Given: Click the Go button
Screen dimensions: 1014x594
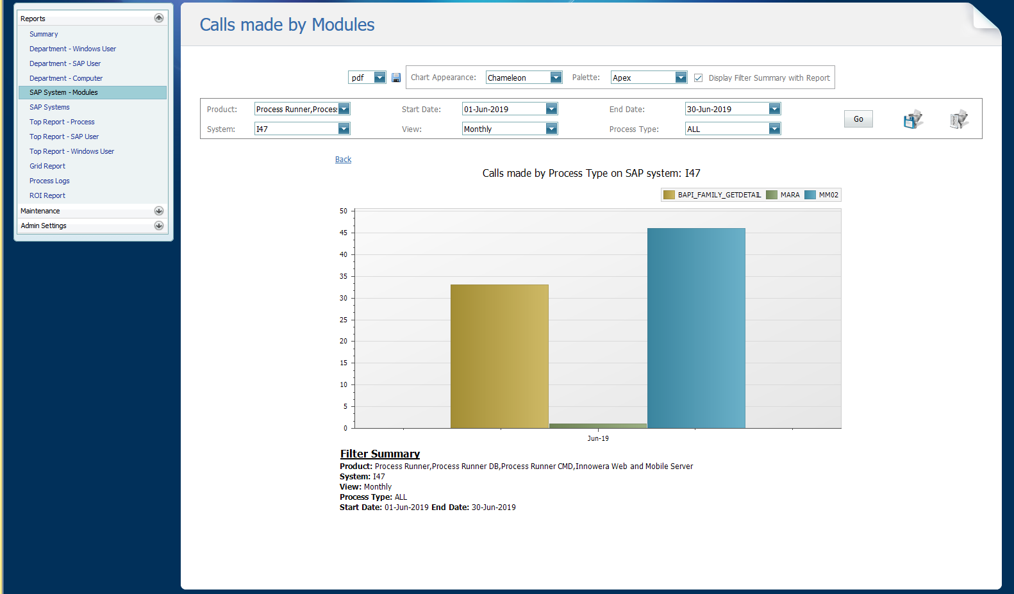Looking at the screenshot, I should [858, 119].
